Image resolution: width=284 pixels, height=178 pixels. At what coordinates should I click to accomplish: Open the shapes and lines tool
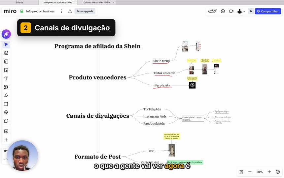(x=6, y=87)
